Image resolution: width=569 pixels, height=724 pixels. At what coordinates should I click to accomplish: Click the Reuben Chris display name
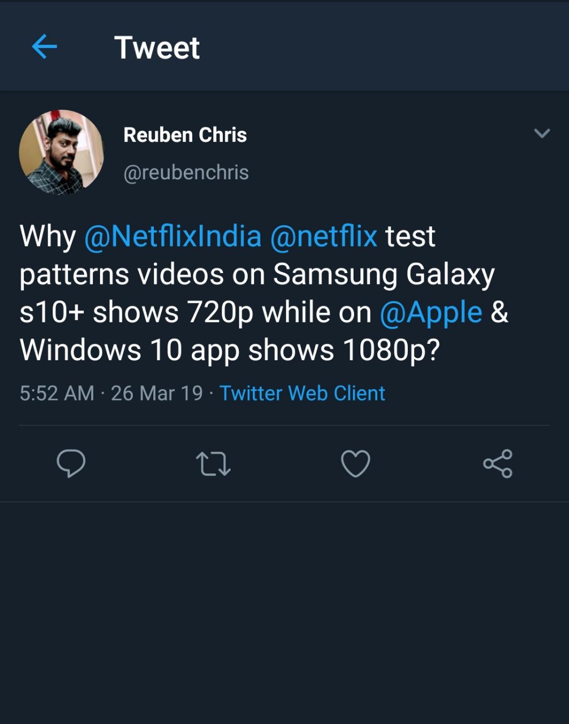[185, 135]
